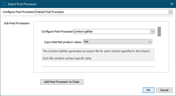Click the window icon in the title bar
Image resolution: width=176 pixels, height=96 pixels.
click(x=4, y=4)
